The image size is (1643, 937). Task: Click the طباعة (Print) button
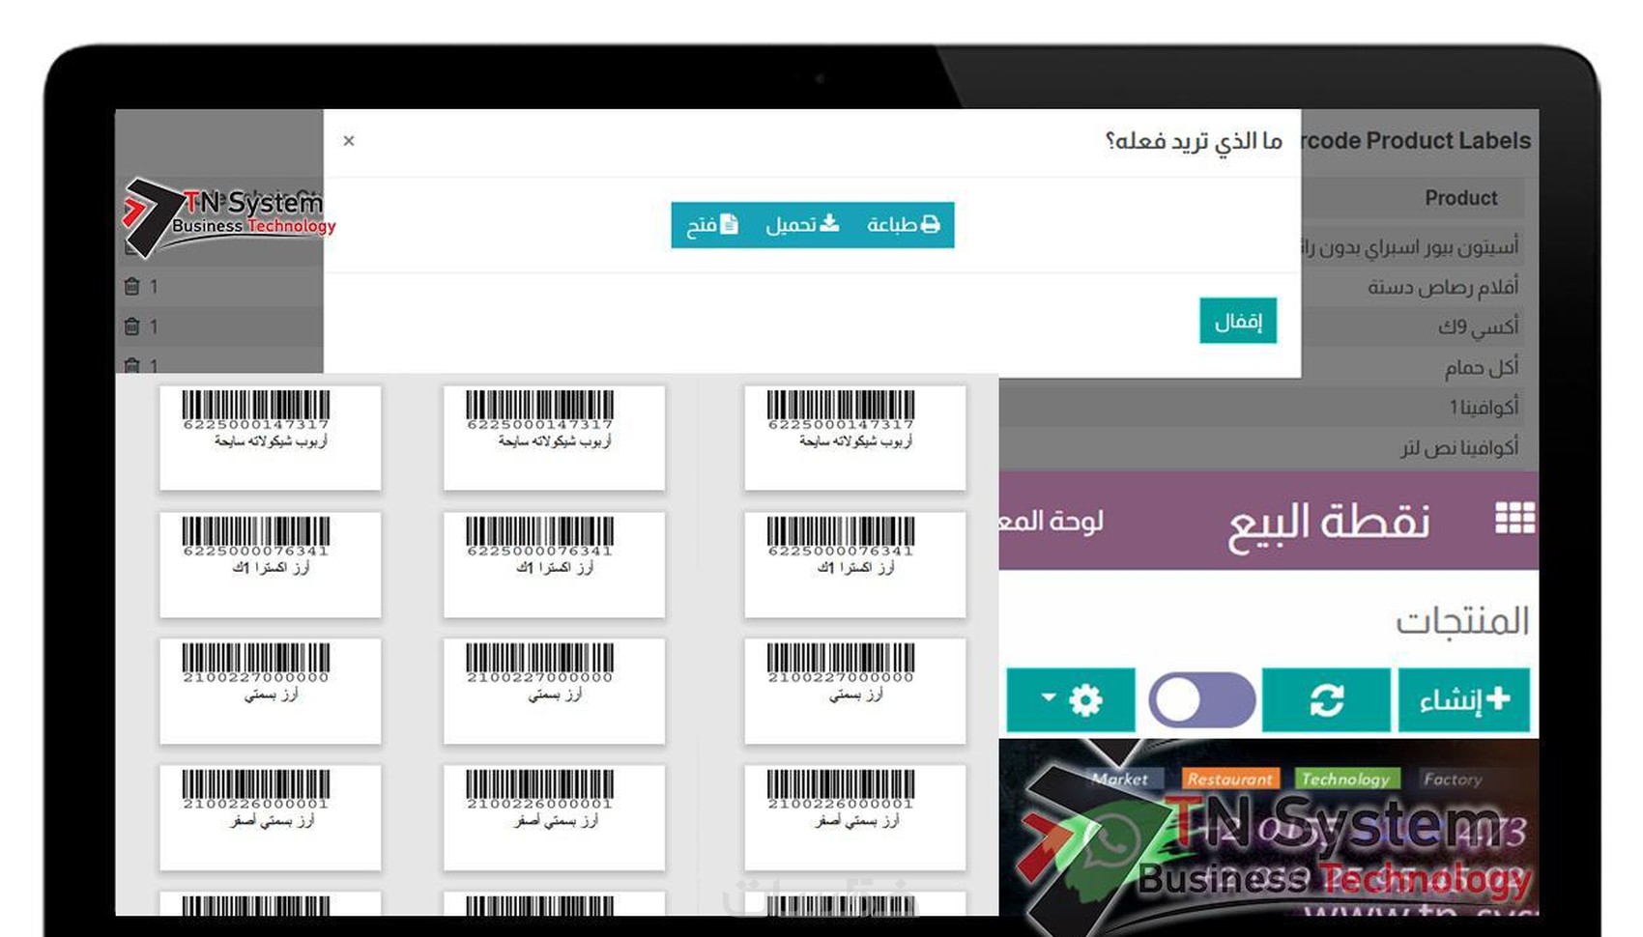pyautogui.click(x=903, y=225)
